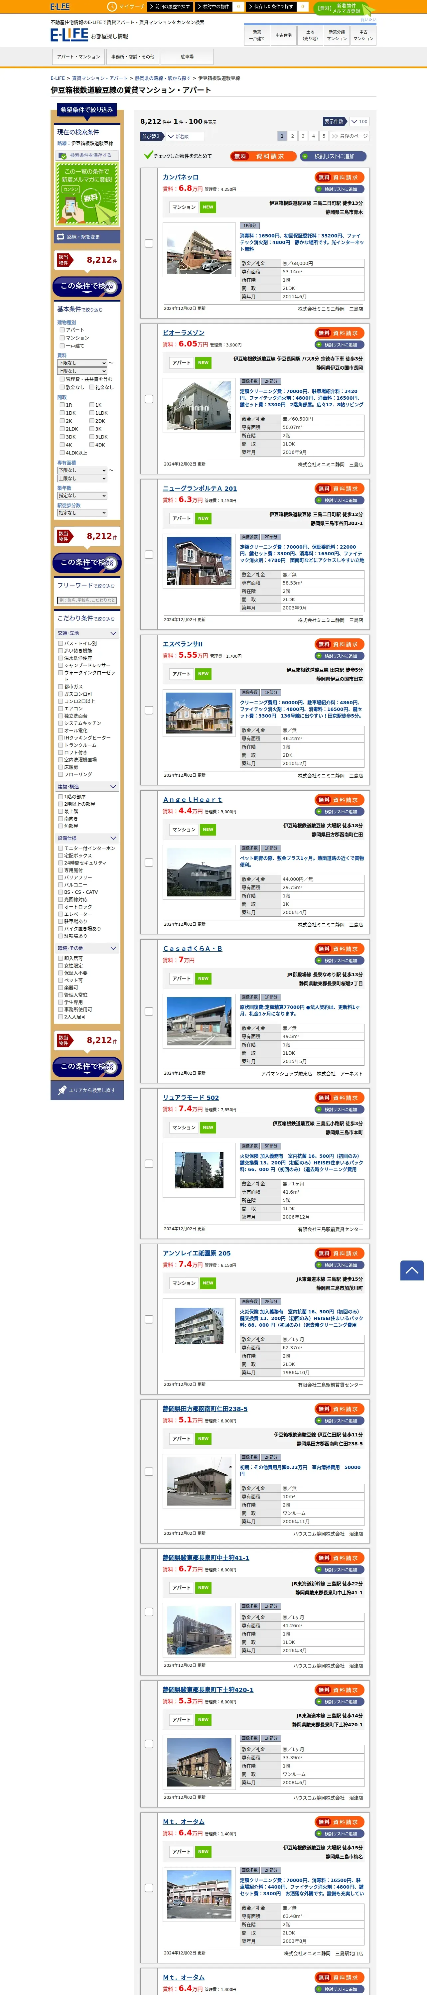The width and height of the screenshot is (427, 1995).
Task: Open 築年数 指定なし dropdown
Action: tap(82, 496)
